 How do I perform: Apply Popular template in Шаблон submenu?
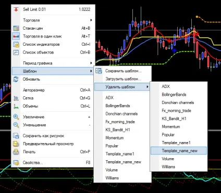(x=122, y=146)
